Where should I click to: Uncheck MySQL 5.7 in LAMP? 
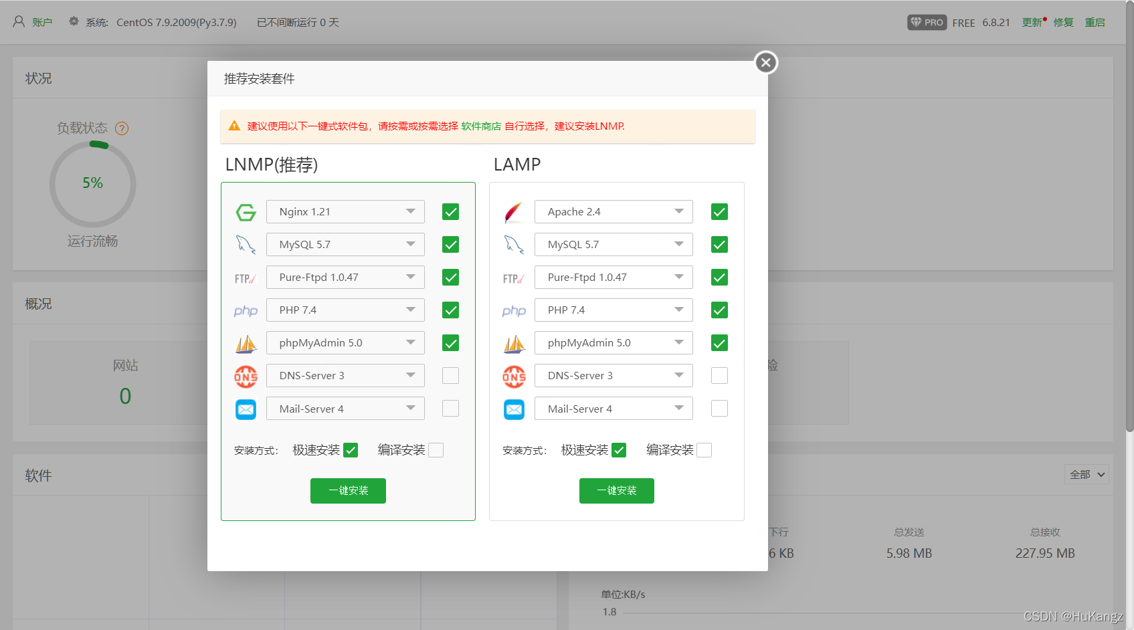[x=719, y=245]
